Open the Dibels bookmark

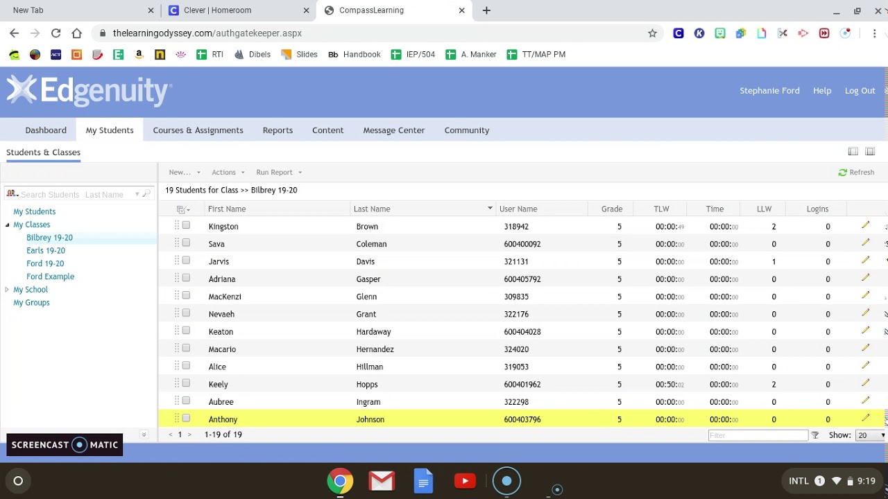pos(253,54)
